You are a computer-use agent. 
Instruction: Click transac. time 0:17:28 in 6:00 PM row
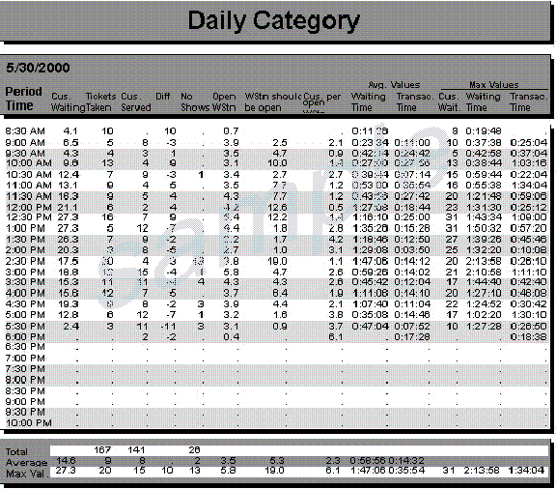tap(411, 337)
